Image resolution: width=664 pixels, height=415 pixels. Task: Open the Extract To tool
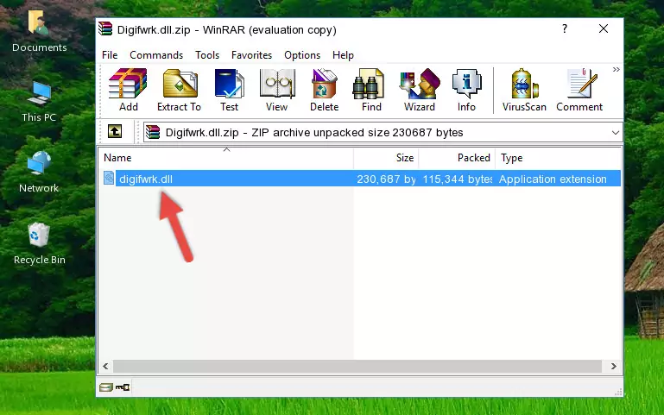pos(179,90)
